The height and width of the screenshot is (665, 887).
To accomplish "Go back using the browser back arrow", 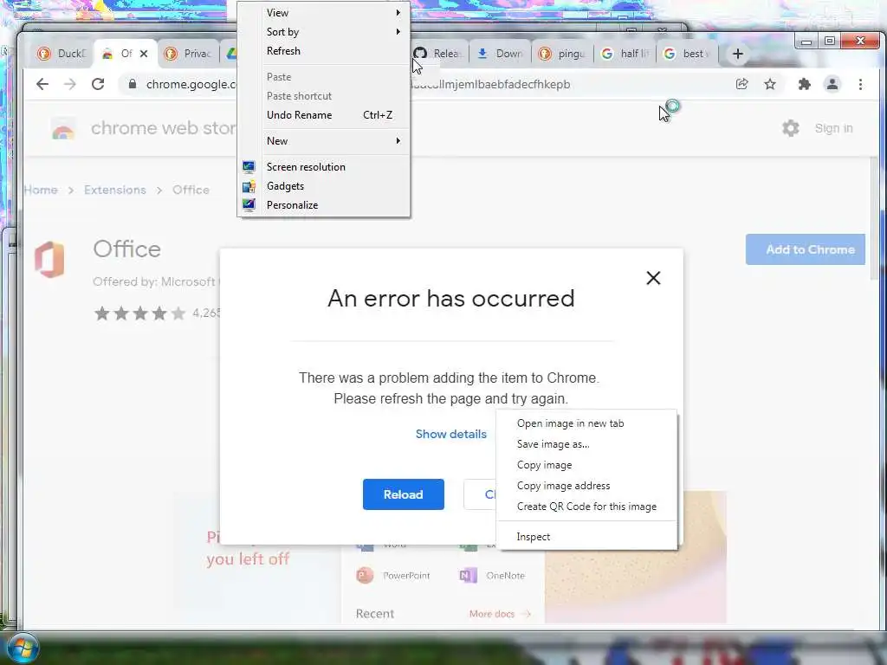I will (x=42, y=84).
